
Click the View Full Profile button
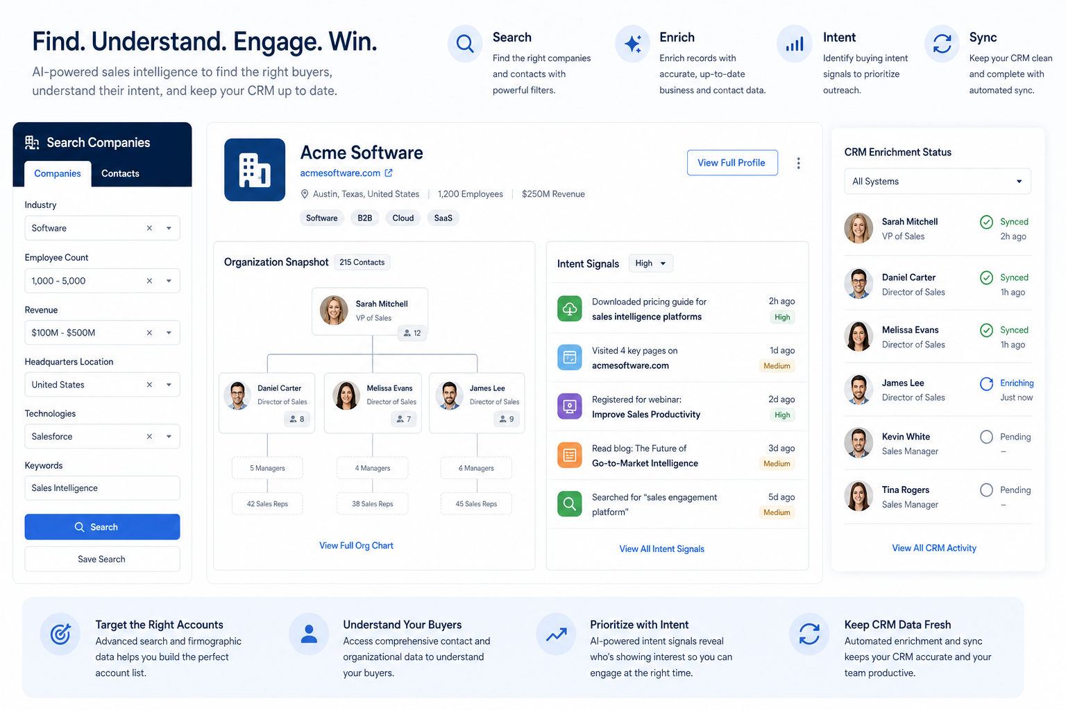pyautogui.click(x=732, y=163)
